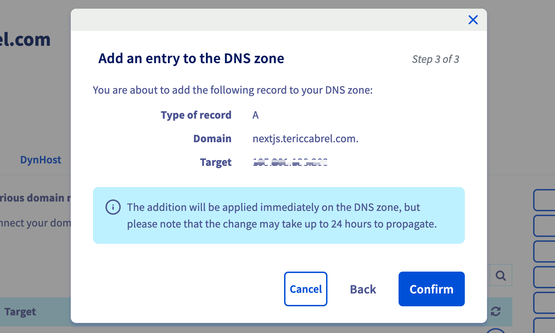Click the Type of record label
The image size is (555, 333).
tap(196, 115)
